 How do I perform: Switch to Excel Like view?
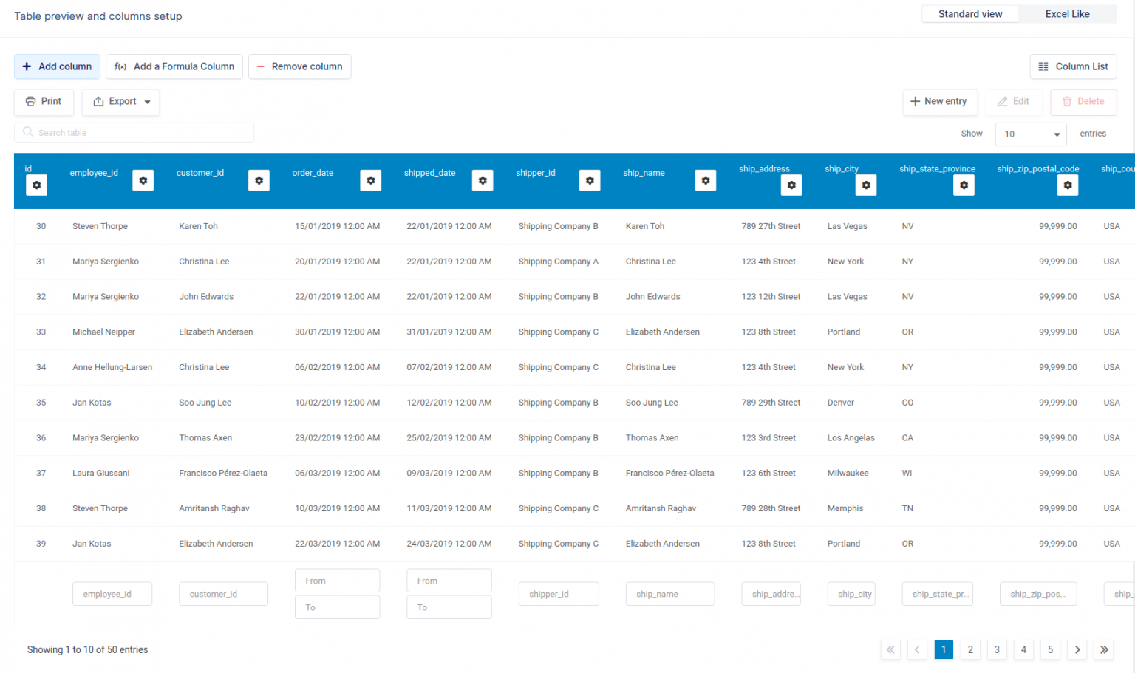coord(1067,14)
